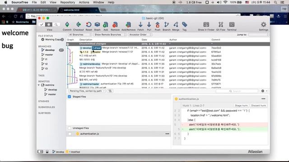Open Show Remote Branches dropdown

(x=110, y=35)
